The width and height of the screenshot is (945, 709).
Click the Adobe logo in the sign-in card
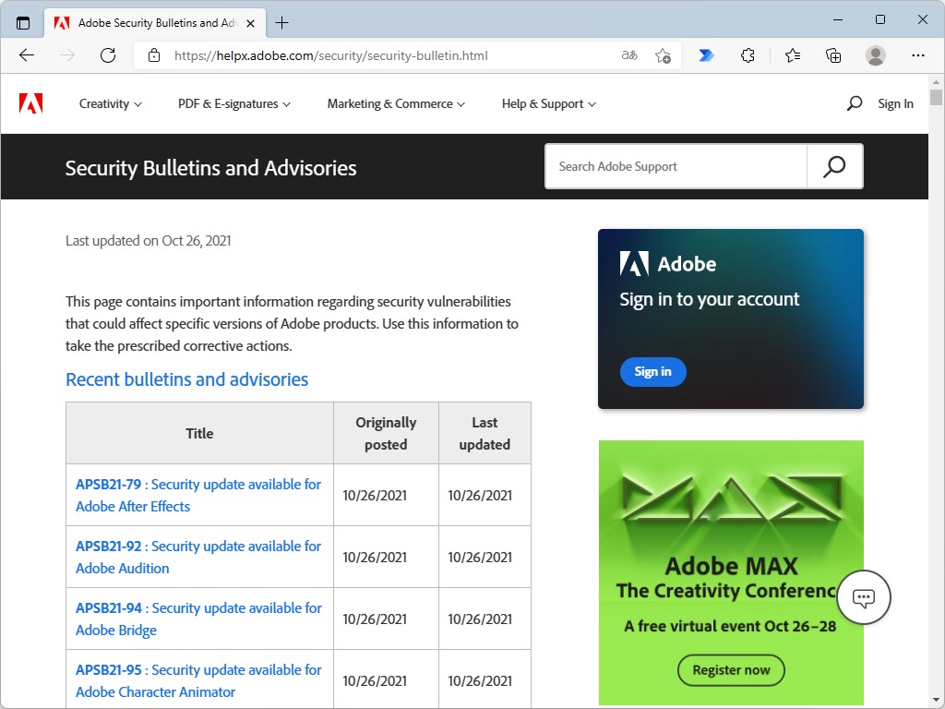[x=634, y=263]
